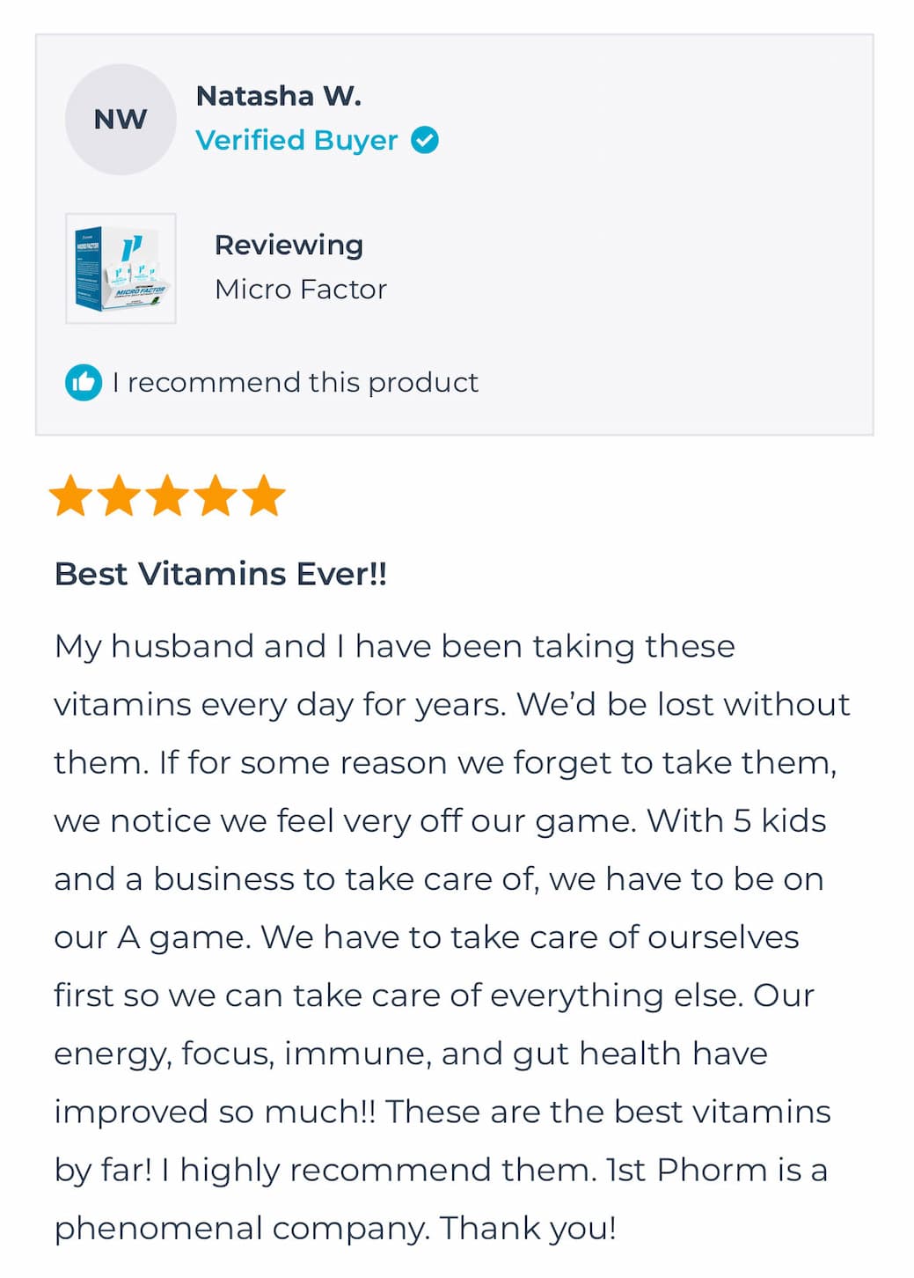Viewport: 914px width, 1278px height.
Task: Click 'With 5 kids' in the review
Action: pyautogui.click(x=736, y=820)
